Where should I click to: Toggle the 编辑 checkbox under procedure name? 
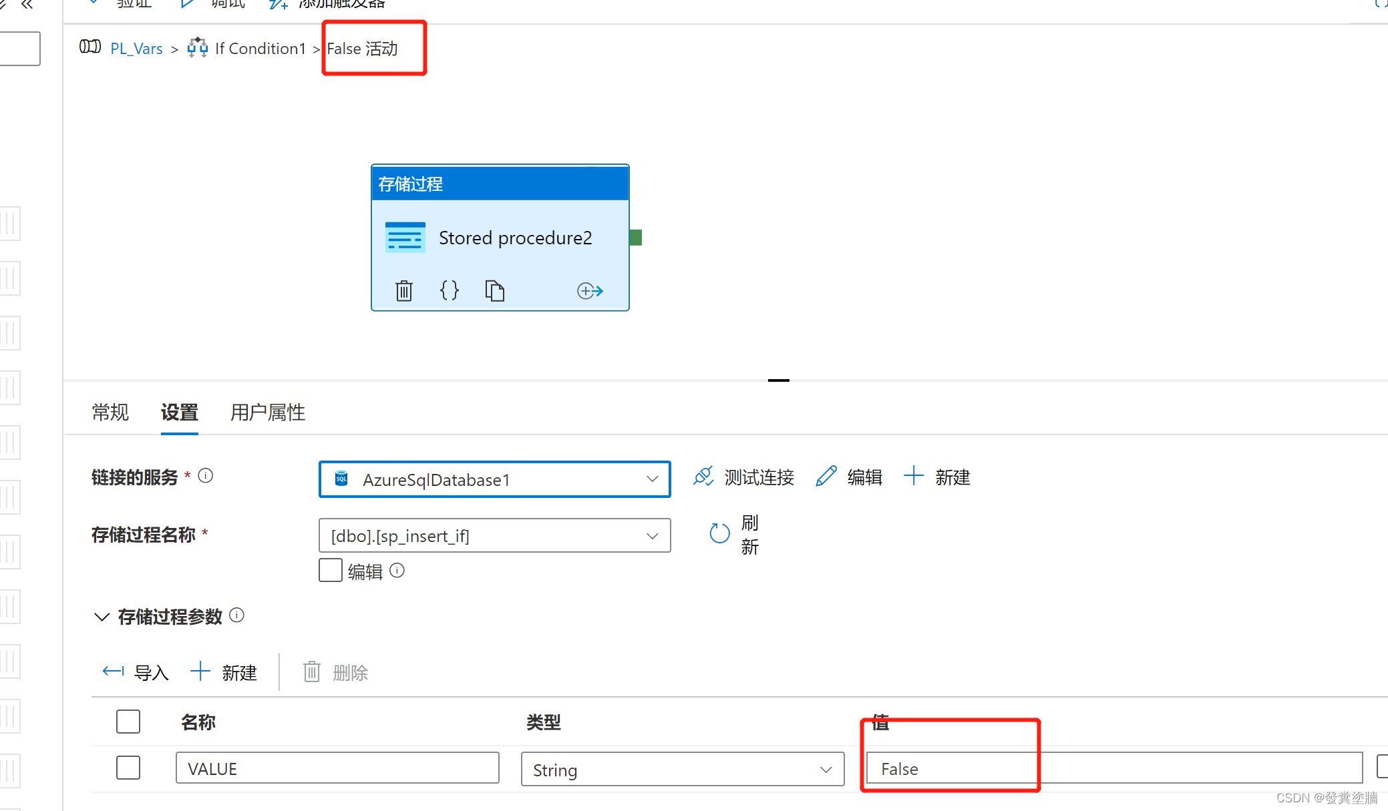[330, 570]
